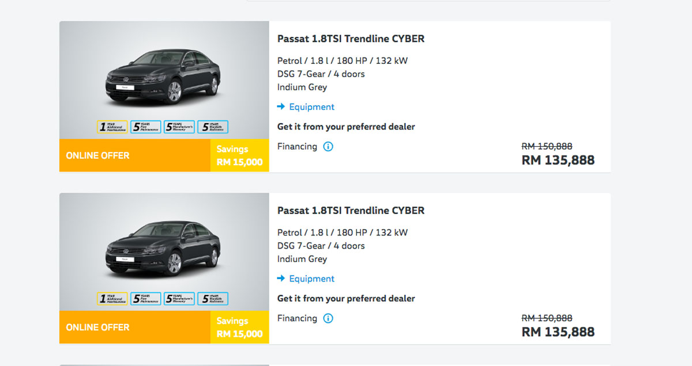Open the first Passat 1.8TSI Trendline CYBER title

pos(351,39)
